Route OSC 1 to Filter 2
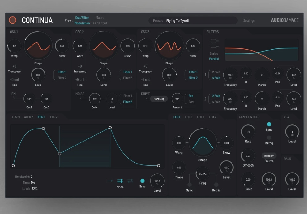 (x=62, y=78)
